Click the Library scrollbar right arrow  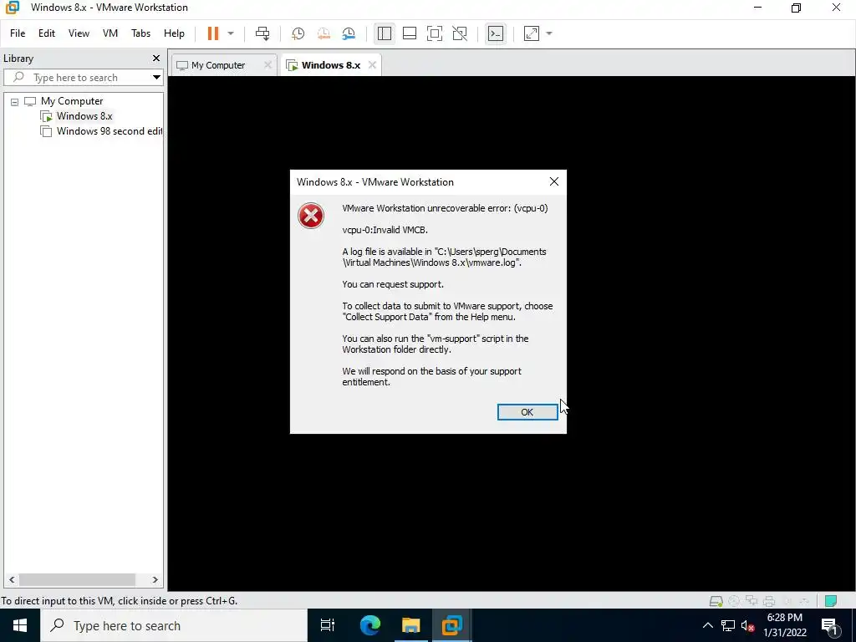pos(155,580)
